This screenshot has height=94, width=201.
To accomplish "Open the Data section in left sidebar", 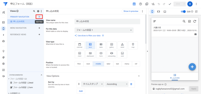I will coord(4,22).
